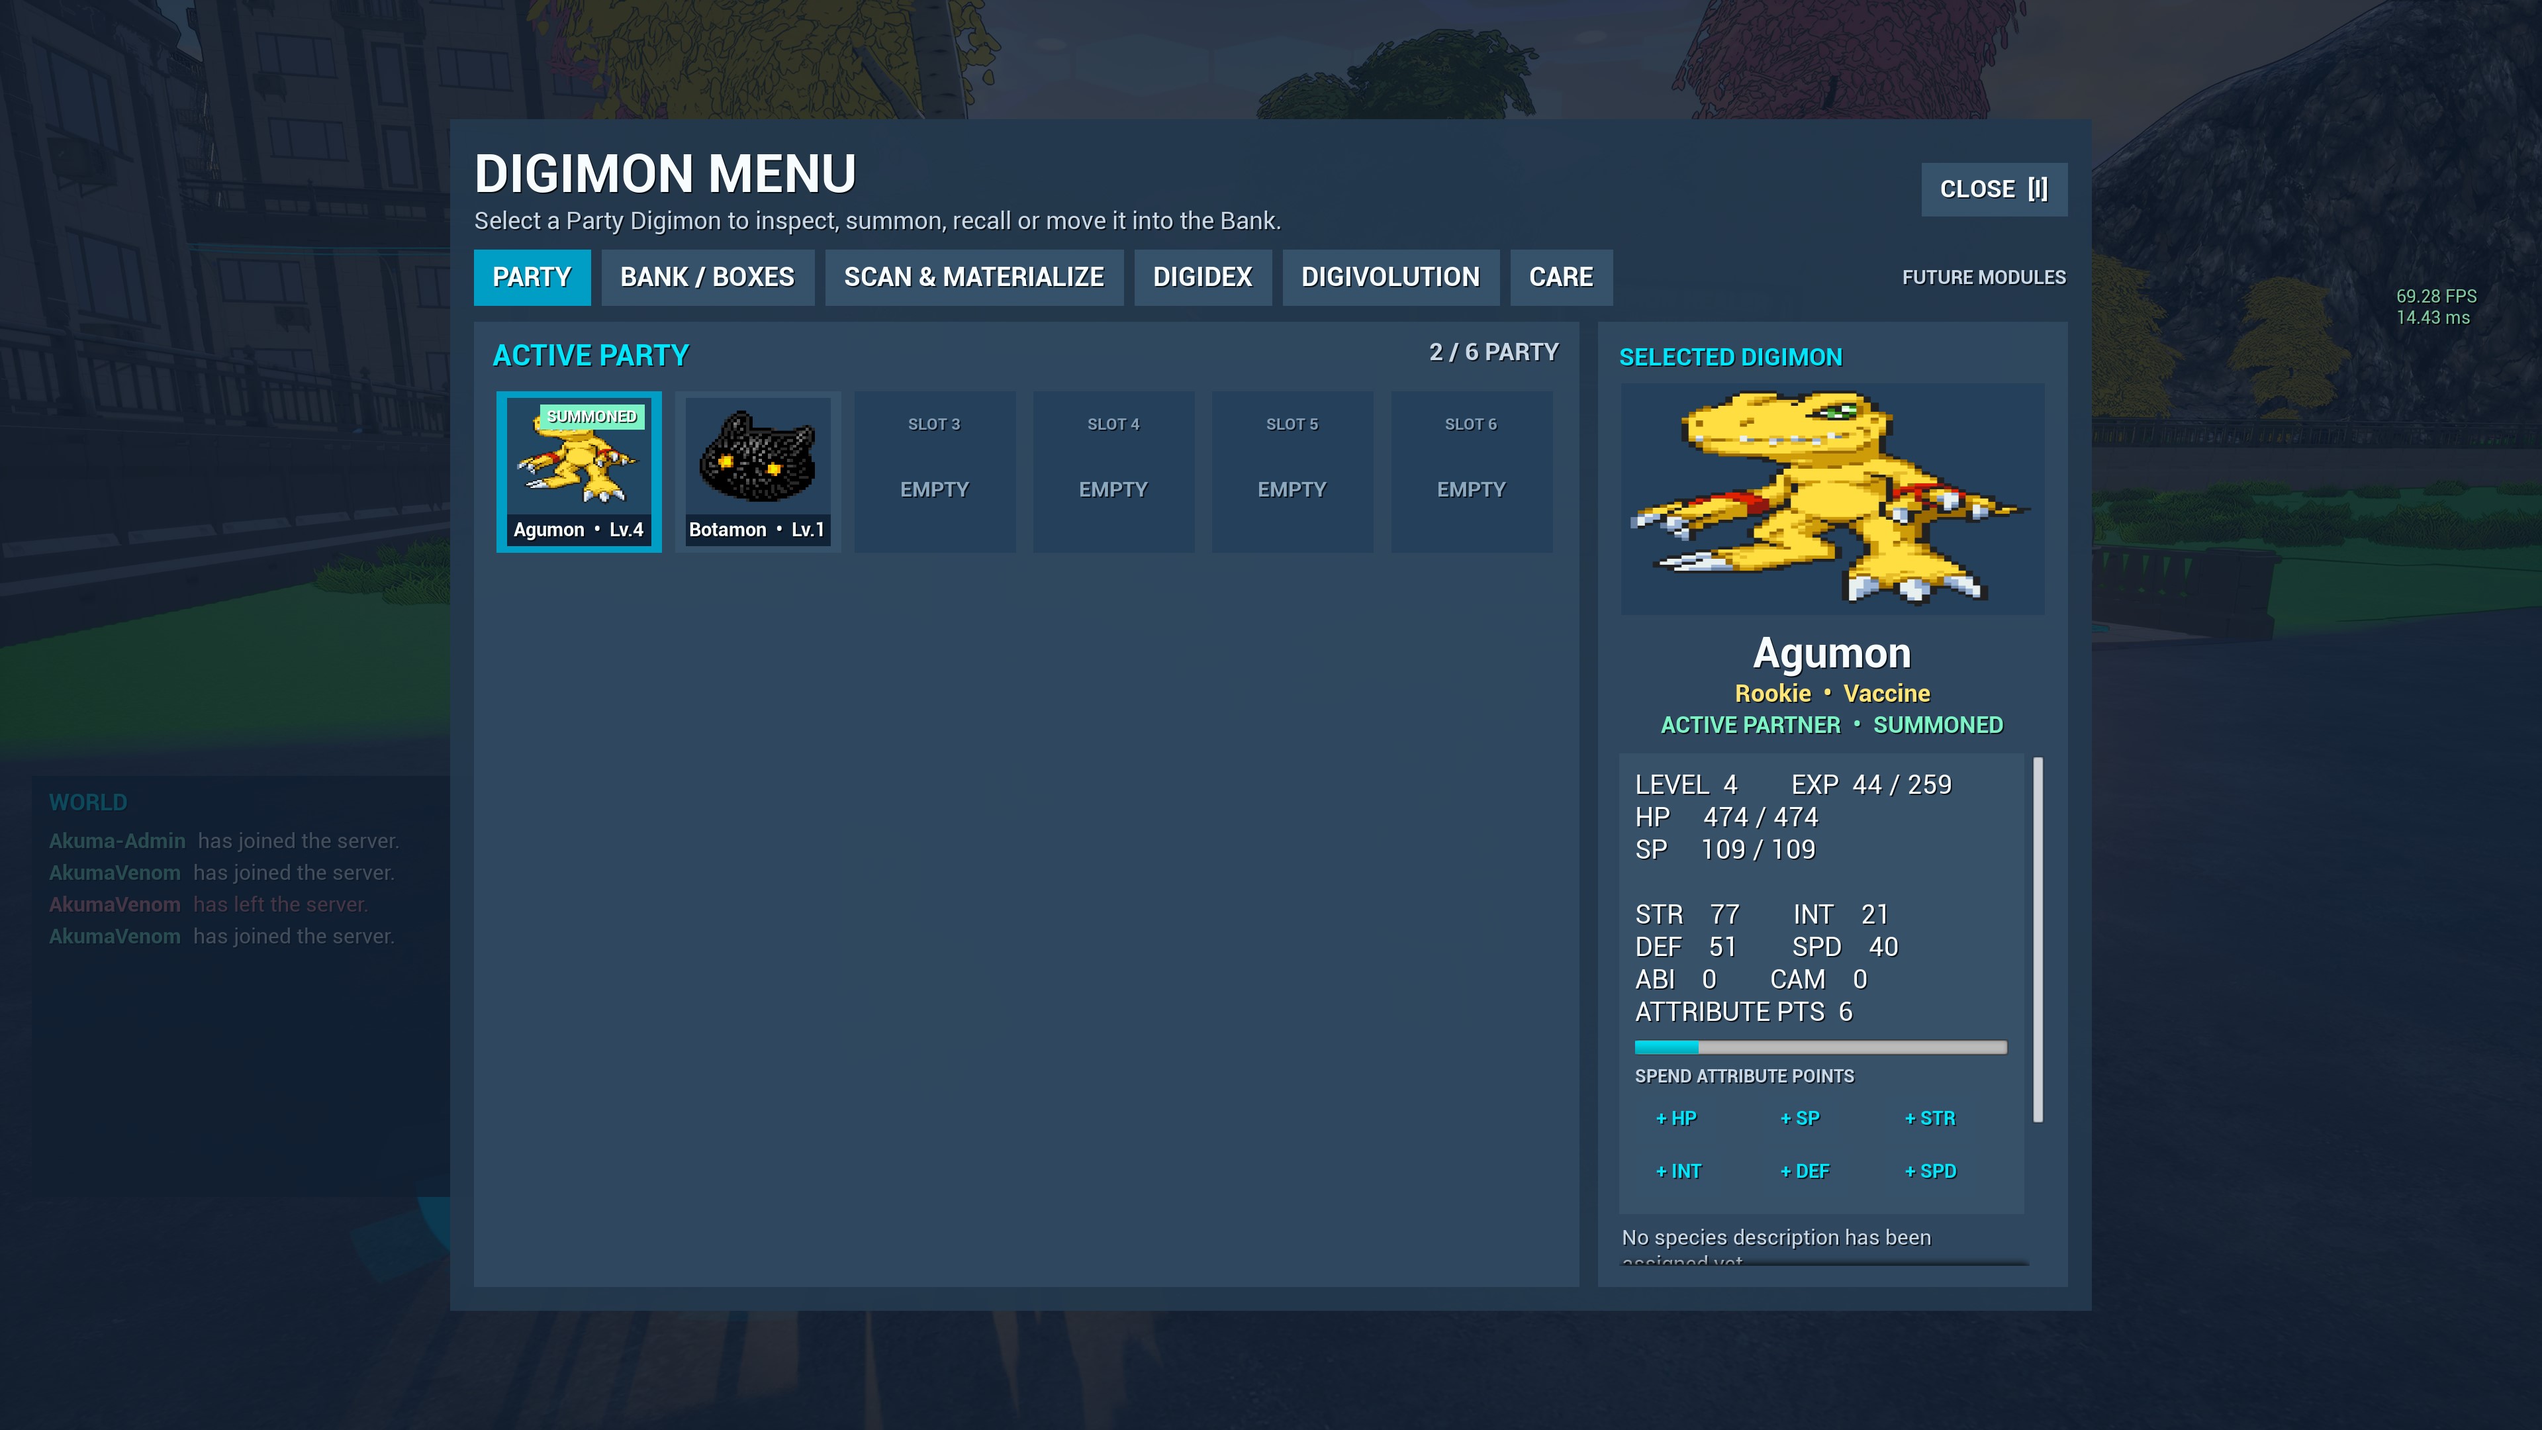Open the Care tab
Viewport: 2542px width, 1430px height.
1561,277
